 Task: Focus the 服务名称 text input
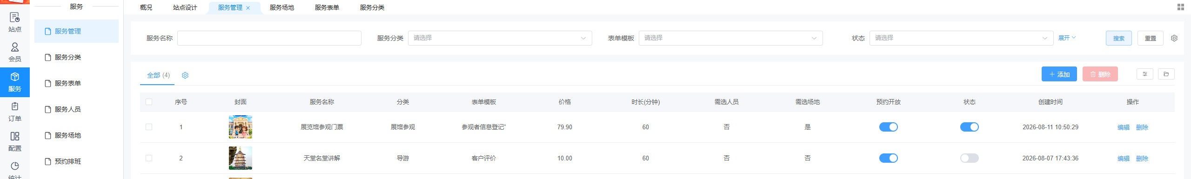tap(269, 38)
